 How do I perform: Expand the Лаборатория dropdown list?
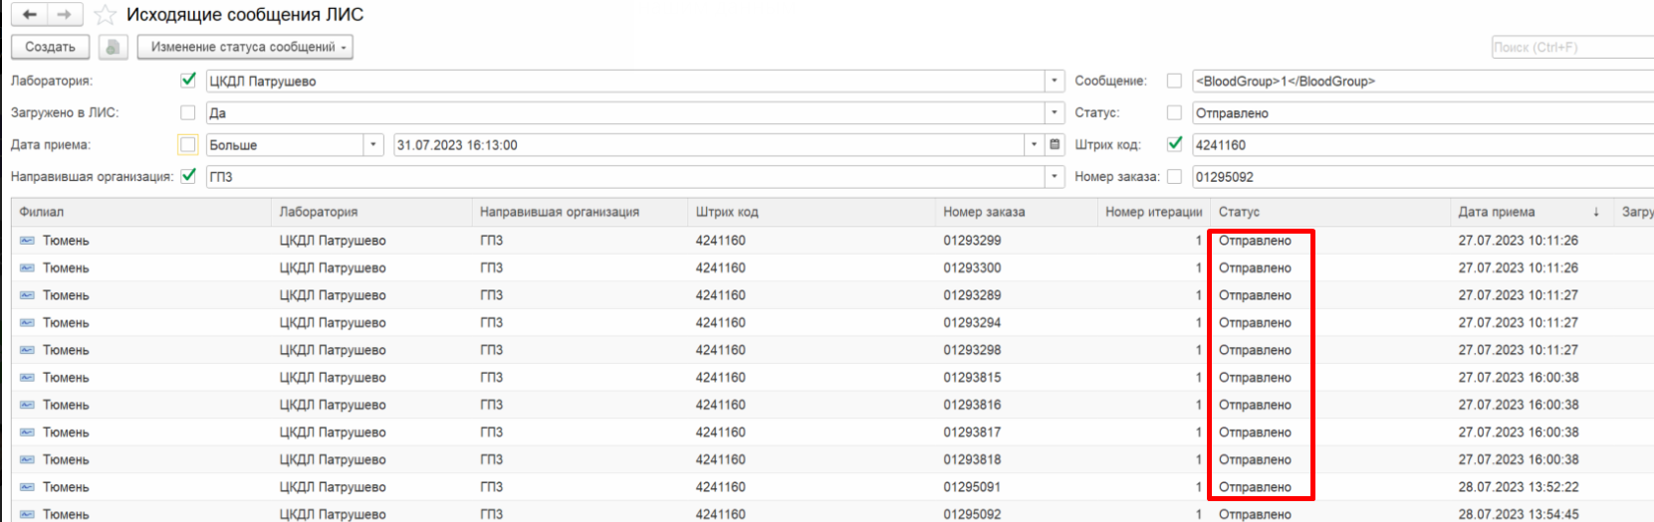pyautogui.click(x=1055, y=82)
